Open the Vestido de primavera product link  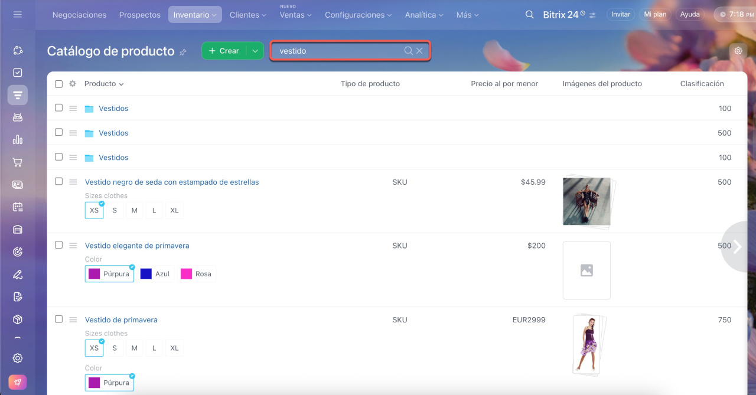(121, 319)
